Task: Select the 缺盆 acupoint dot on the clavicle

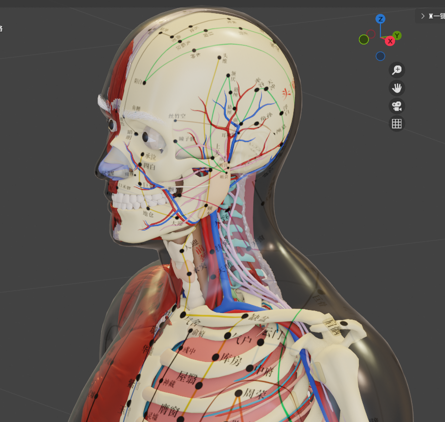Action: 245,316
